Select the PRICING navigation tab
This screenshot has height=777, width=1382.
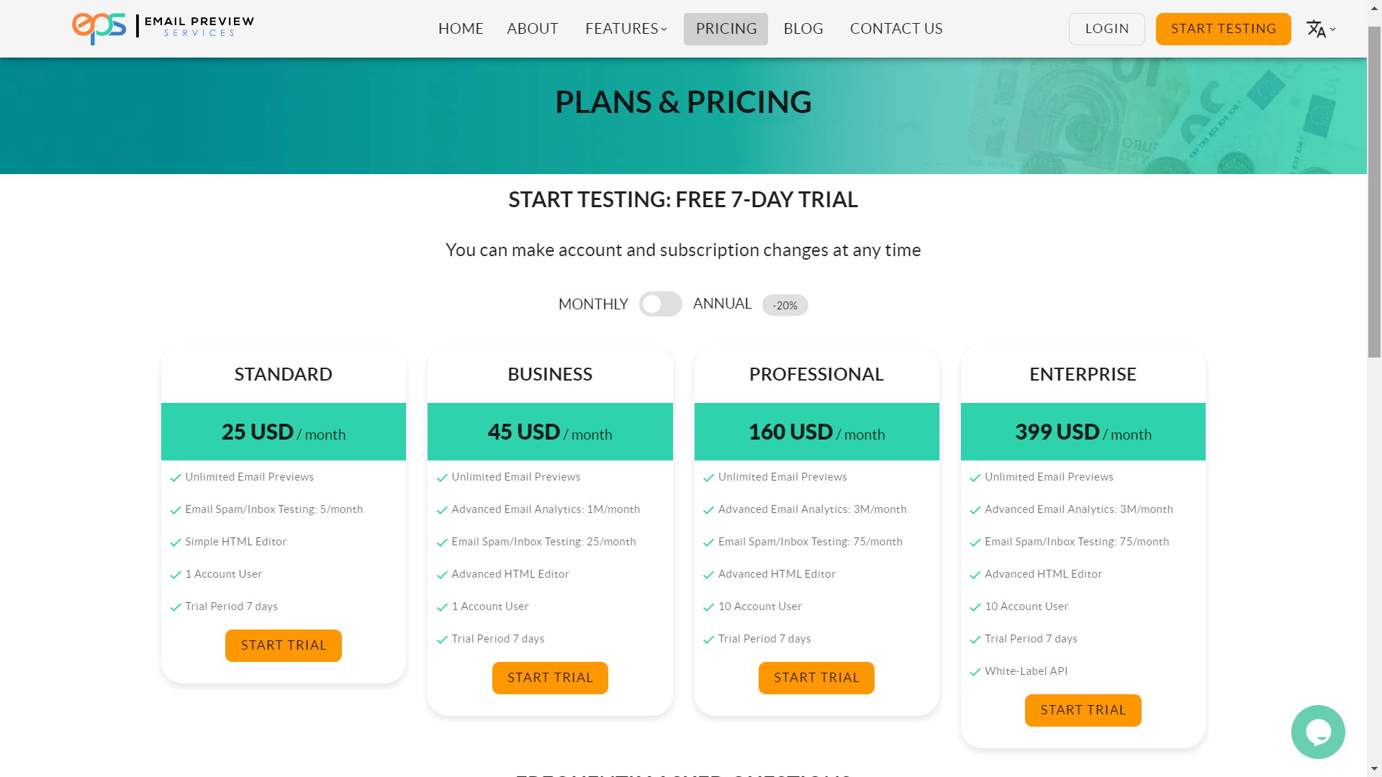[x=725, y=29]
